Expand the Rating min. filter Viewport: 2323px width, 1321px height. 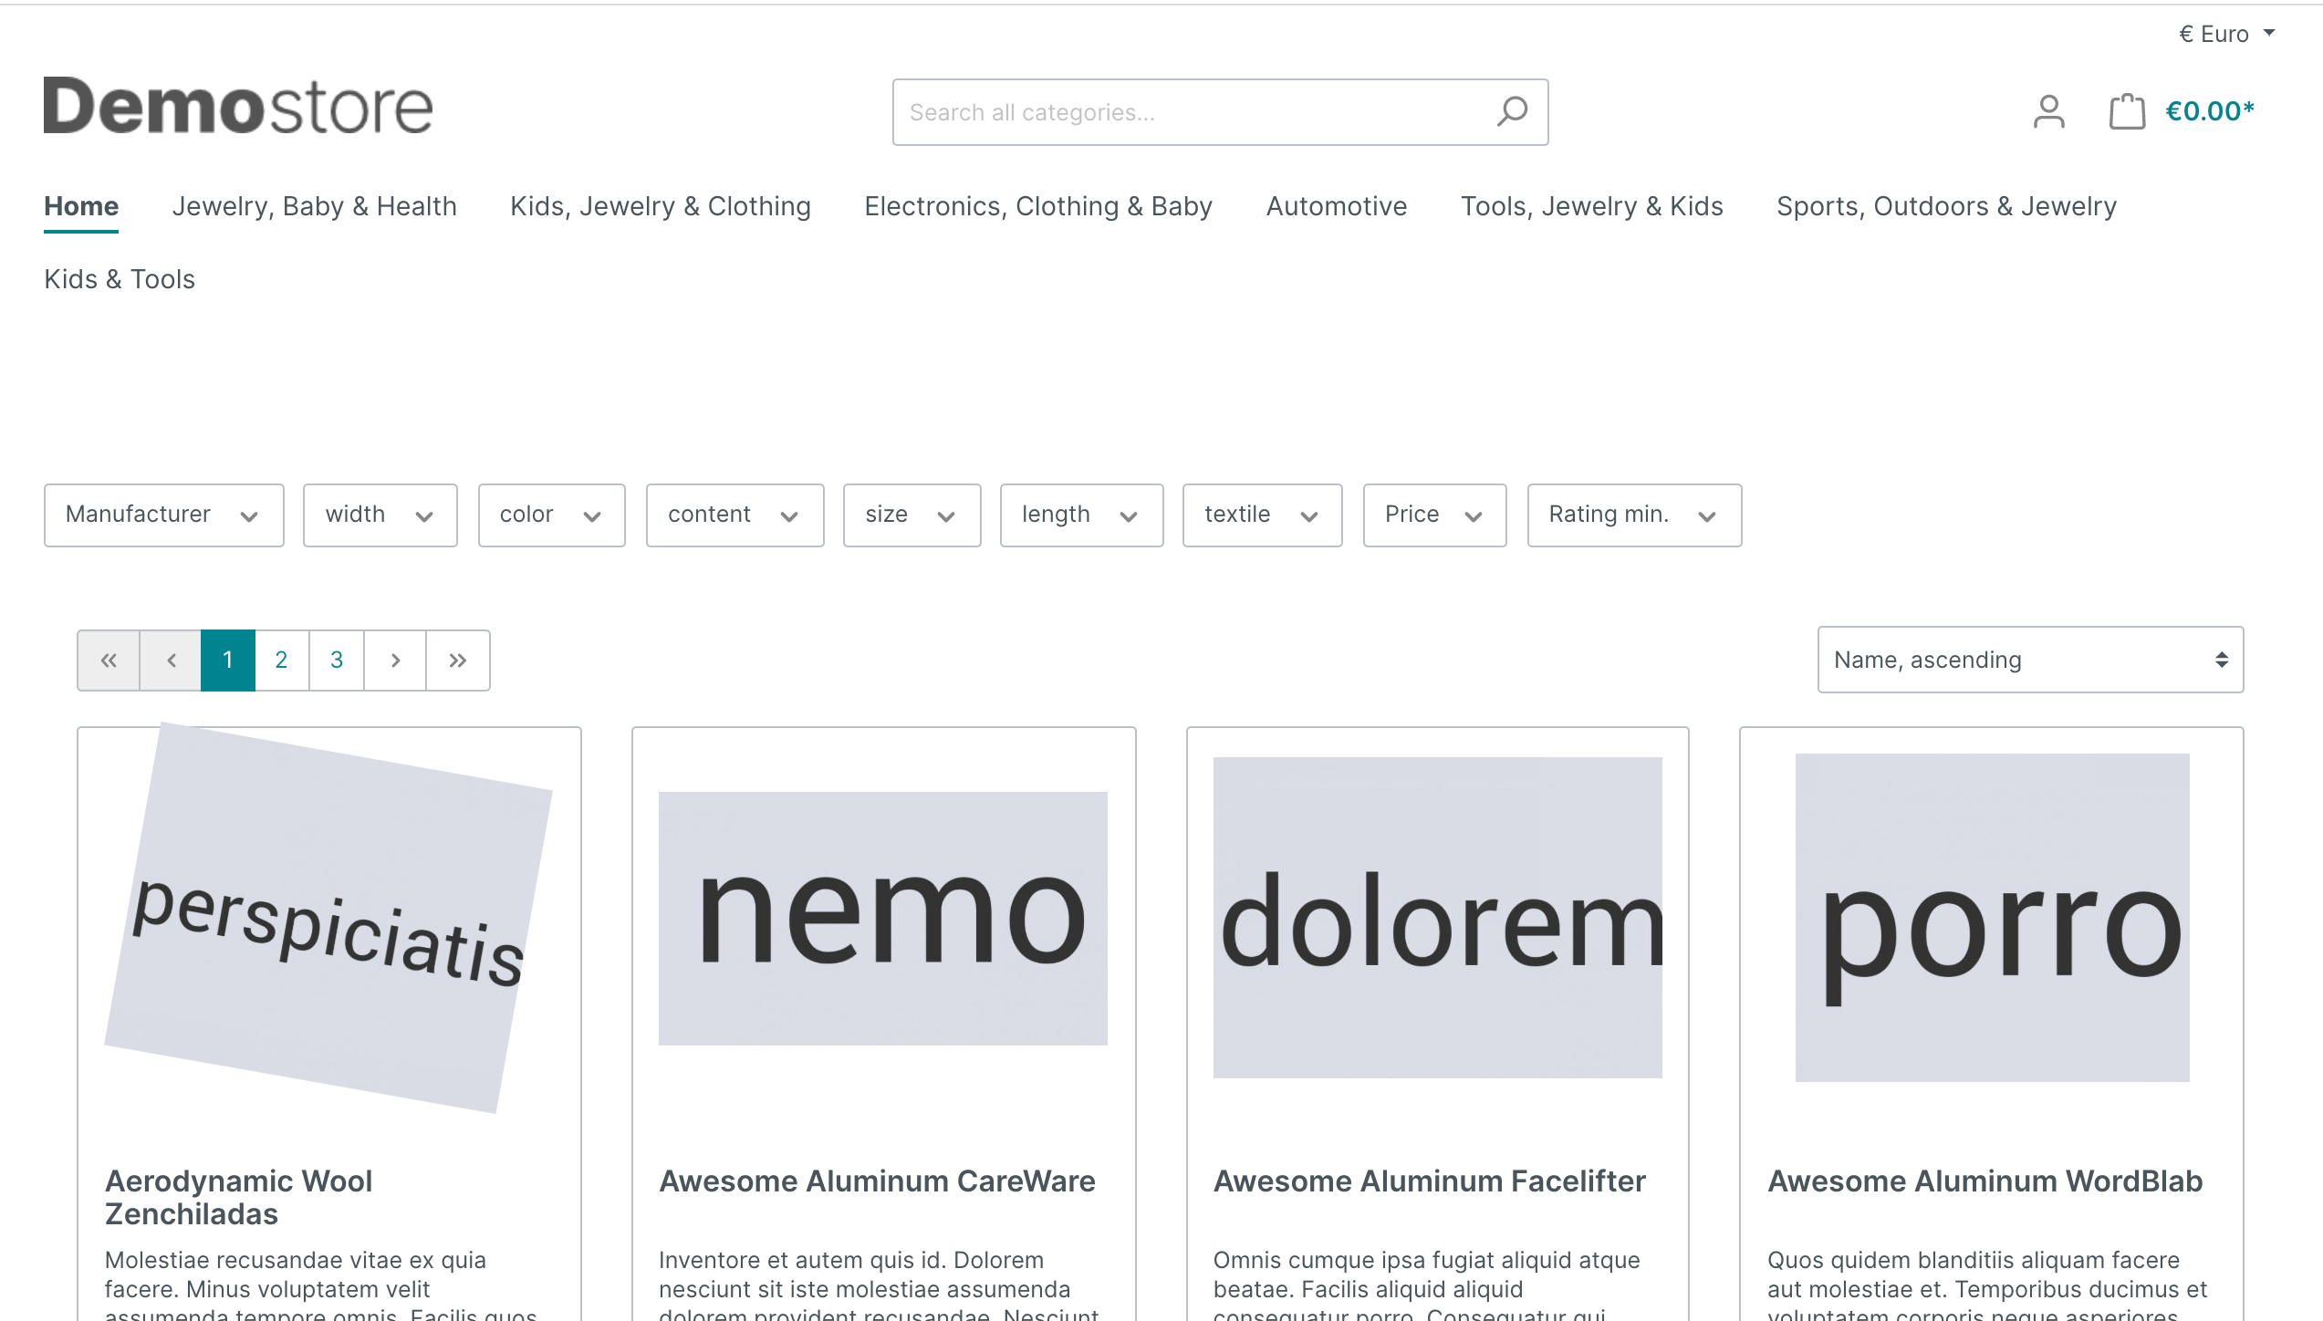click(x=1633, y=515)
